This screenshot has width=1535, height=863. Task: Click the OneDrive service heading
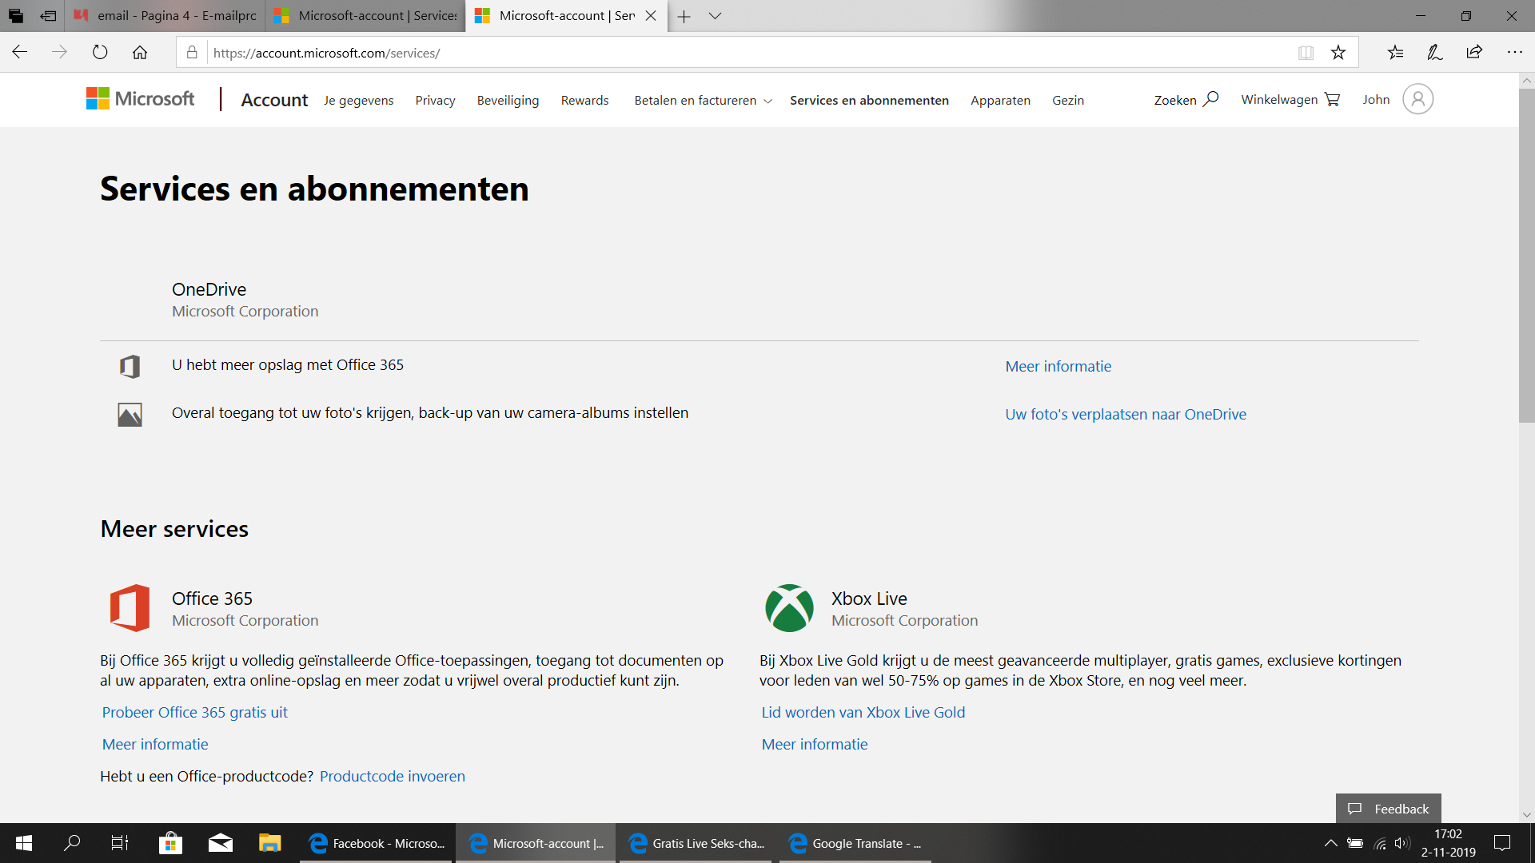click(209, 289)
